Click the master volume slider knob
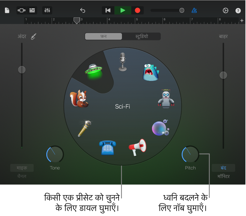This screenshot has width=246, height=216. [x=182, y=10]
